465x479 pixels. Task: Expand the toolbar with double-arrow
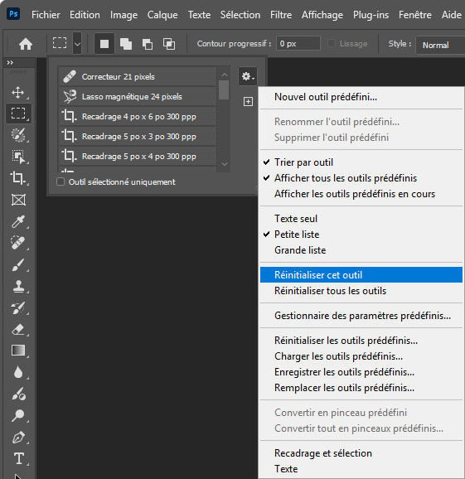pyautogui.click(x=10, y=63)
